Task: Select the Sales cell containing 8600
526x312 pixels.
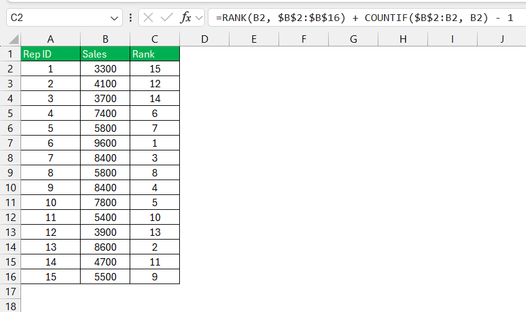Action: click(105, 247)
